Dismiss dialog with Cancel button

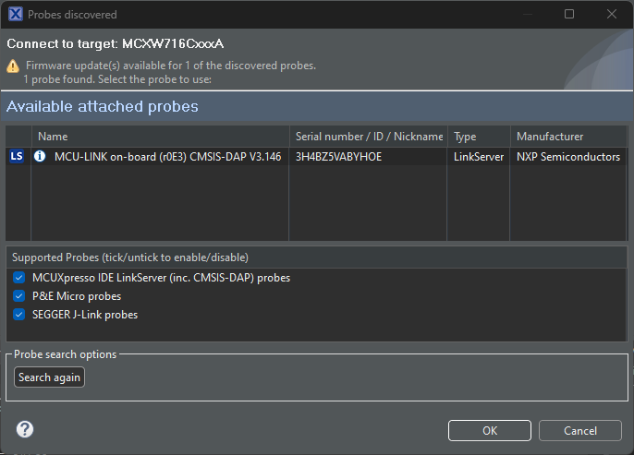[x=580, y=430]
